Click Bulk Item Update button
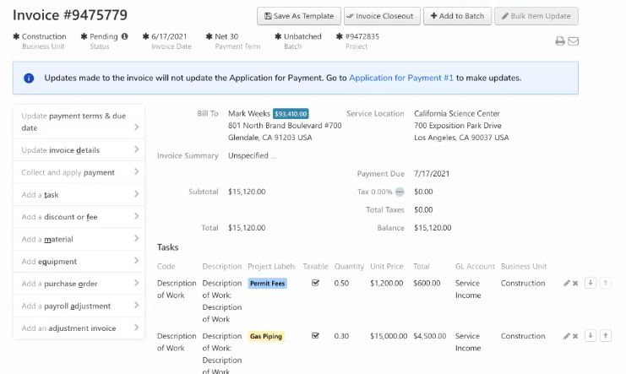626x374 pixels. (x=536, y=16)
